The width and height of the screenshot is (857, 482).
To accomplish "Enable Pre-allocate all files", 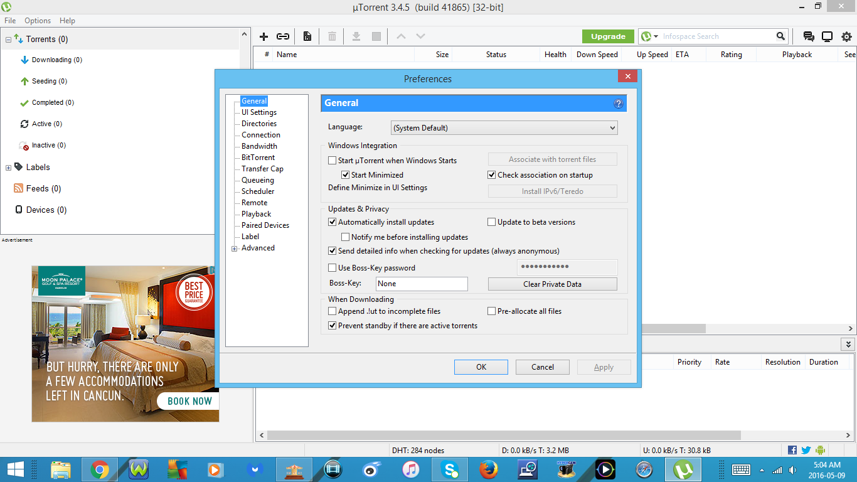I will pos(492,311).
